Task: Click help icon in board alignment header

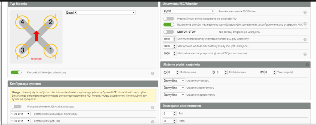Action: [x=307, y=65]
